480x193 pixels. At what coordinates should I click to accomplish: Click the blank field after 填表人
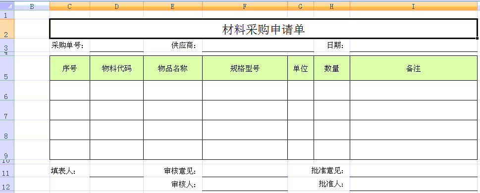[116, 170]
